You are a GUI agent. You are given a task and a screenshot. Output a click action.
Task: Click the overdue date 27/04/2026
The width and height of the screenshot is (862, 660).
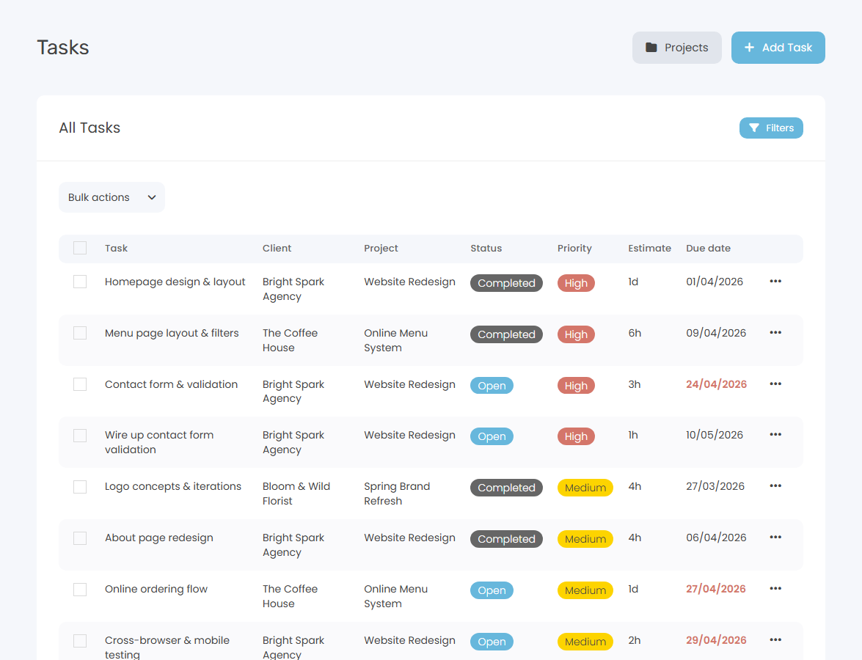(716, 589)
